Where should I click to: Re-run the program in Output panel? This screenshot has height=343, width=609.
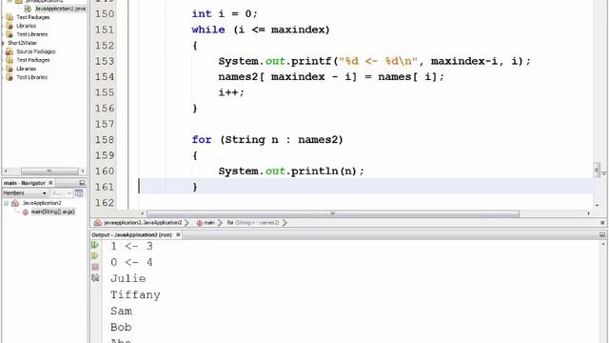coord(95,246)
